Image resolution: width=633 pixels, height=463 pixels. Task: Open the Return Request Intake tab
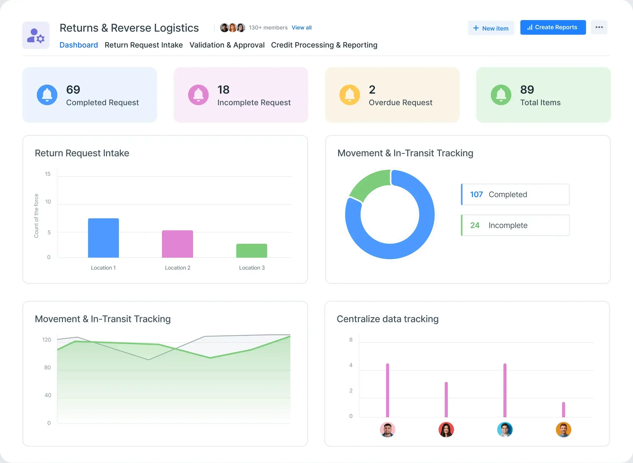(143, 45)
